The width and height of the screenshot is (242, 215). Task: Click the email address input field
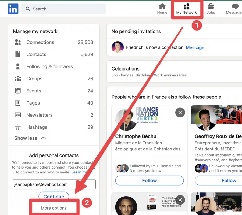(x=54, y=184)
